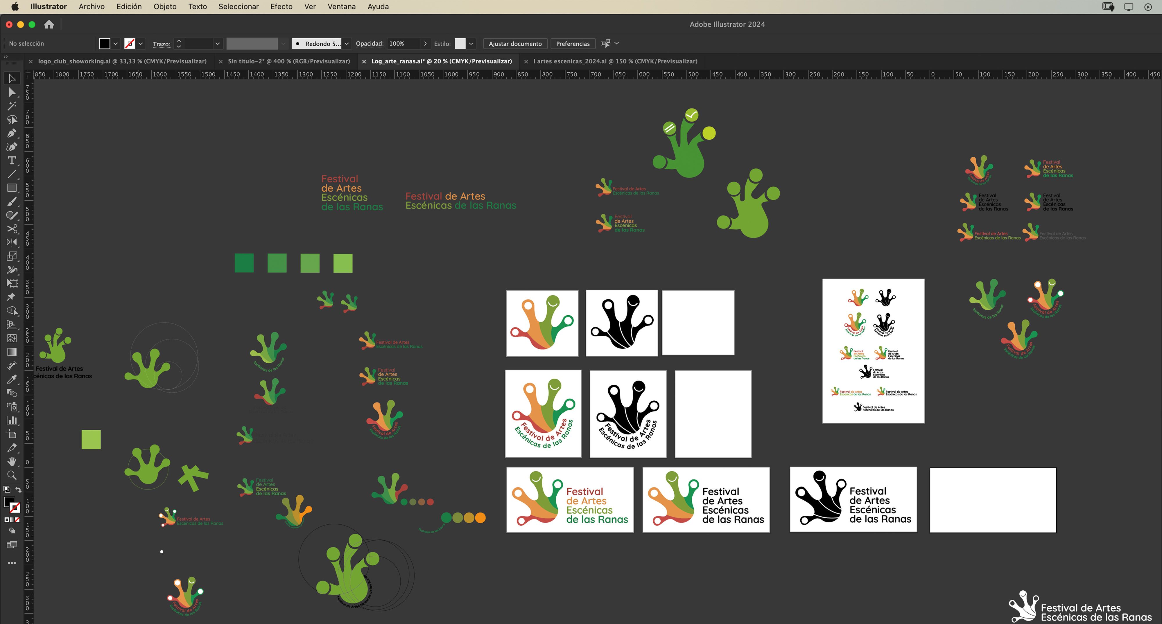This screenshot has width=1162, height=624.
Task: Click the Opacidad 100% input field
Action: click(x=403, y=44)
